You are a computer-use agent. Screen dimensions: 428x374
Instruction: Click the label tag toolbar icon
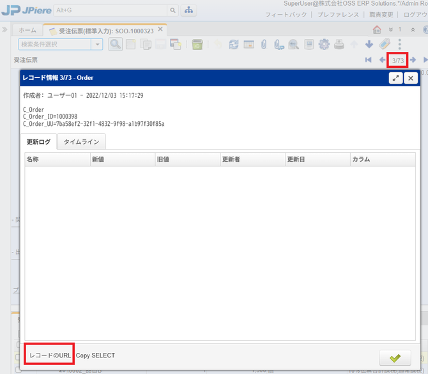[385, 44]
